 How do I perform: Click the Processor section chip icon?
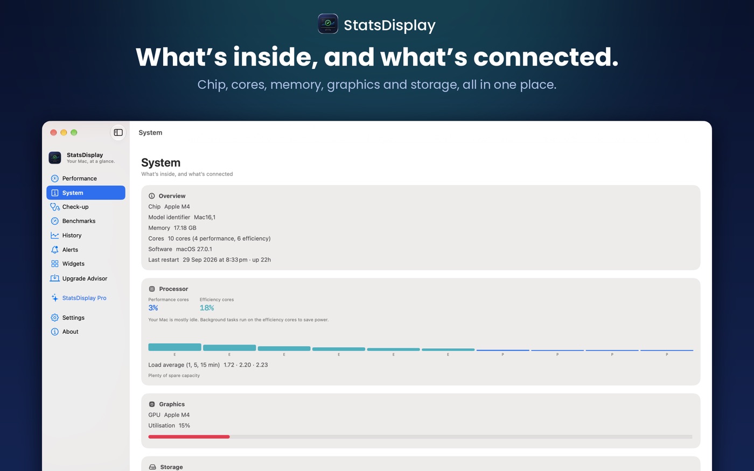pyautogui.click(x=152, y=289)
